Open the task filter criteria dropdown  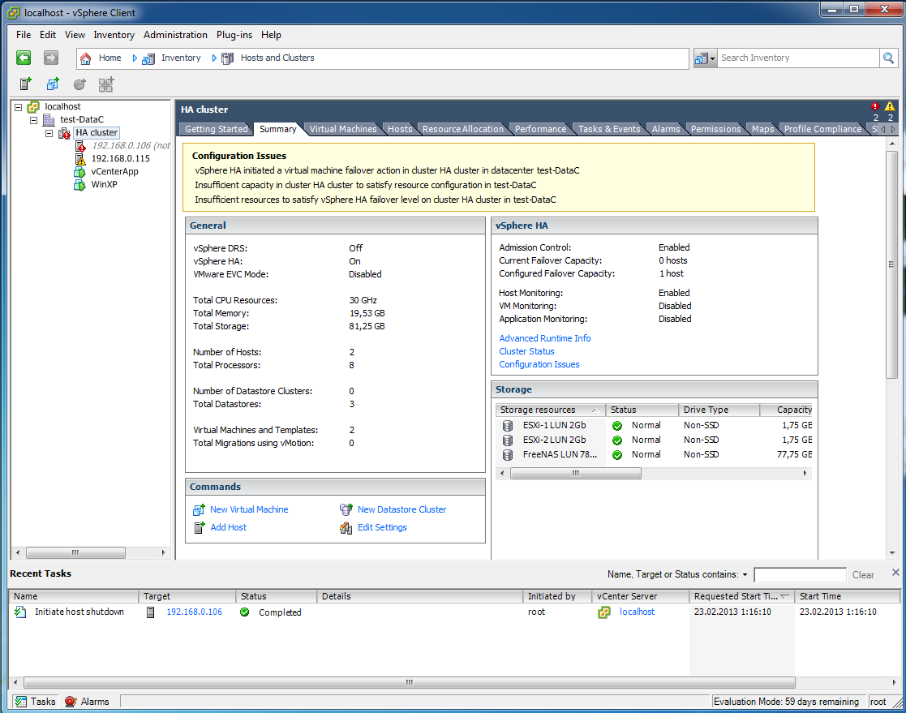click(x=745, y=575)
